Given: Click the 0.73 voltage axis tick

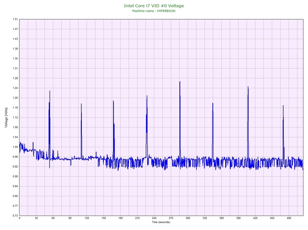Looking at the screenshot, I should (15, 216).
